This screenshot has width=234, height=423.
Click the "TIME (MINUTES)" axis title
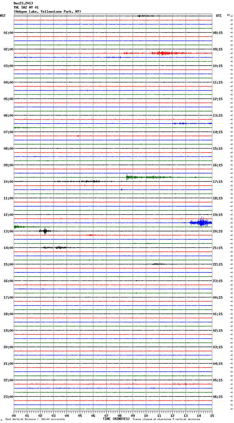[x=116, y=419]
